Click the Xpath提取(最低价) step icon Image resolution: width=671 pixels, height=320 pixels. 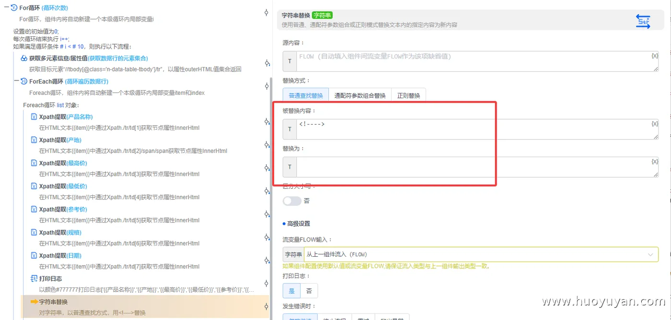coord(34,186)
